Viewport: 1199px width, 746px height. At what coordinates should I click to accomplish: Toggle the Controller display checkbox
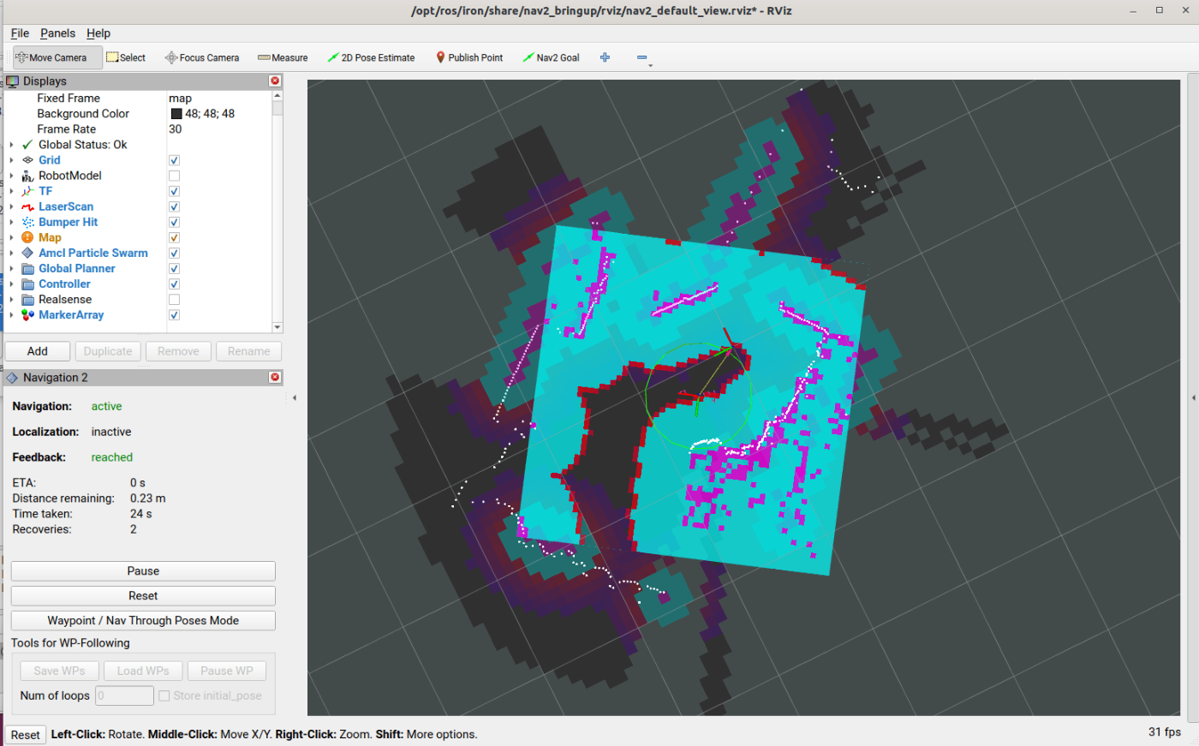(x=174, y=283)
